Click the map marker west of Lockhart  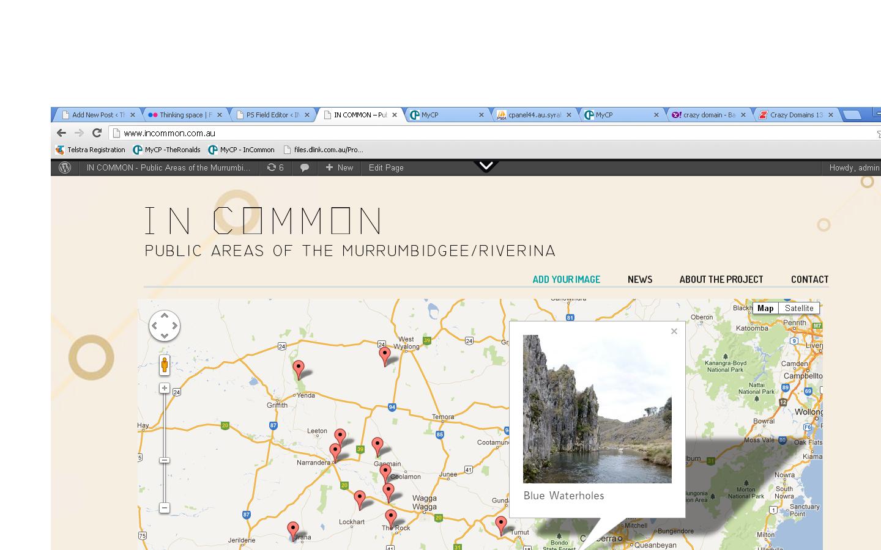[360, 500]
